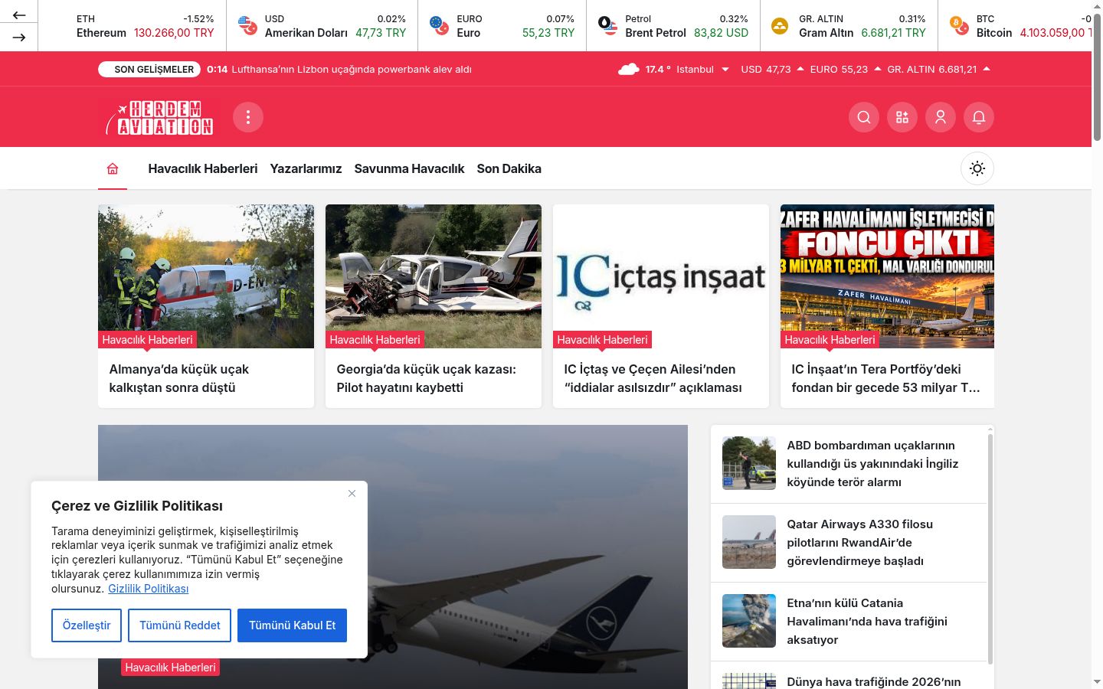Open headline Almanya'da küçük uçak kalkıştan sonra düştü
1103x689 pixels.
[x=179, y=378]
